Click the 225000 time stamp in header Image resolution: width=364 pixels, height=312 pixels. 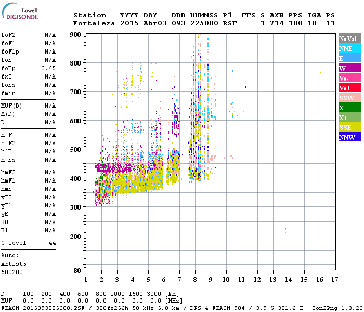(x=204, y=23)
